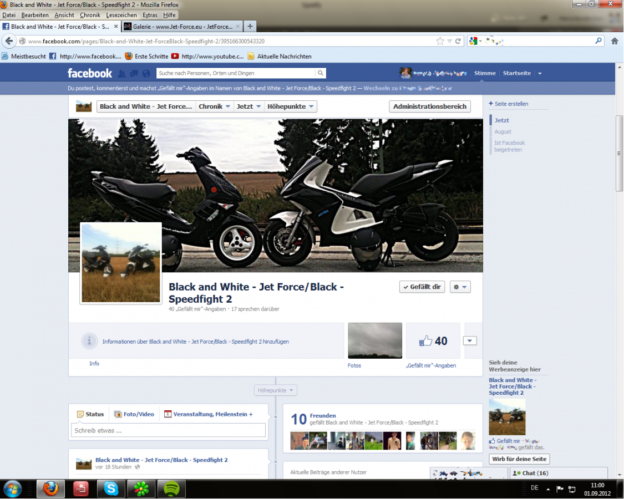The height and width of the screenshot is (499, 624).
Task: Expand the apps dropdown arrow next to likes
Action: (x=470, y=340)
